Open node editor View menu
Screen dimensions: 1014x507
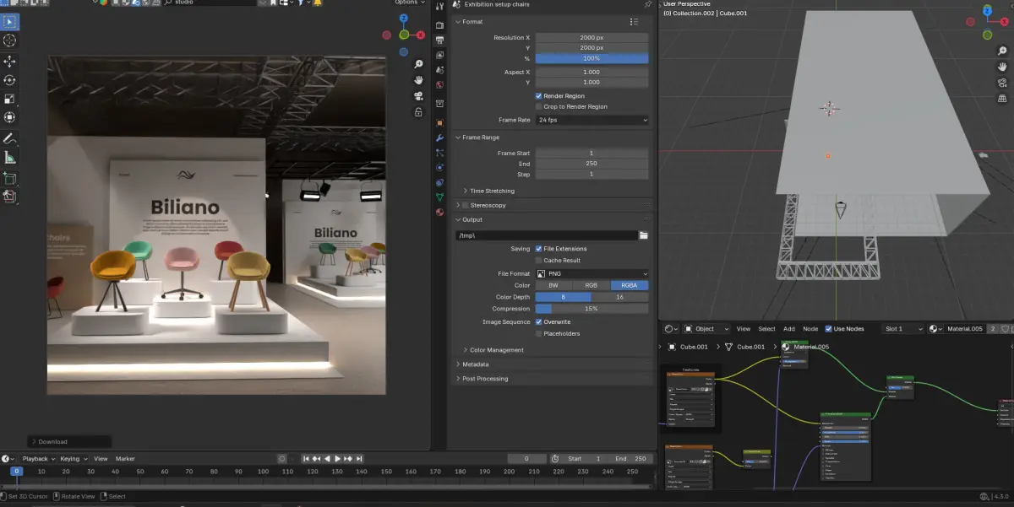coord(744,328)
